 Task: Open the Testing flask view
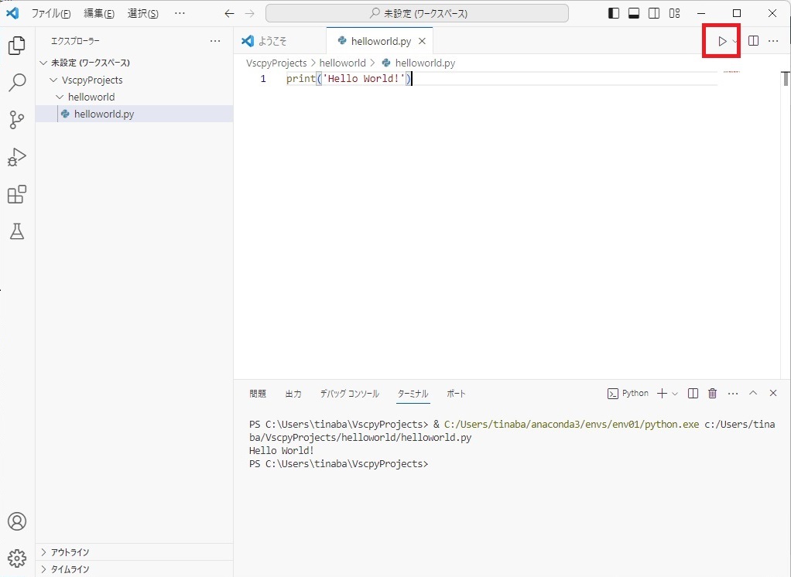pyautogui.click(x=17, y=231)
